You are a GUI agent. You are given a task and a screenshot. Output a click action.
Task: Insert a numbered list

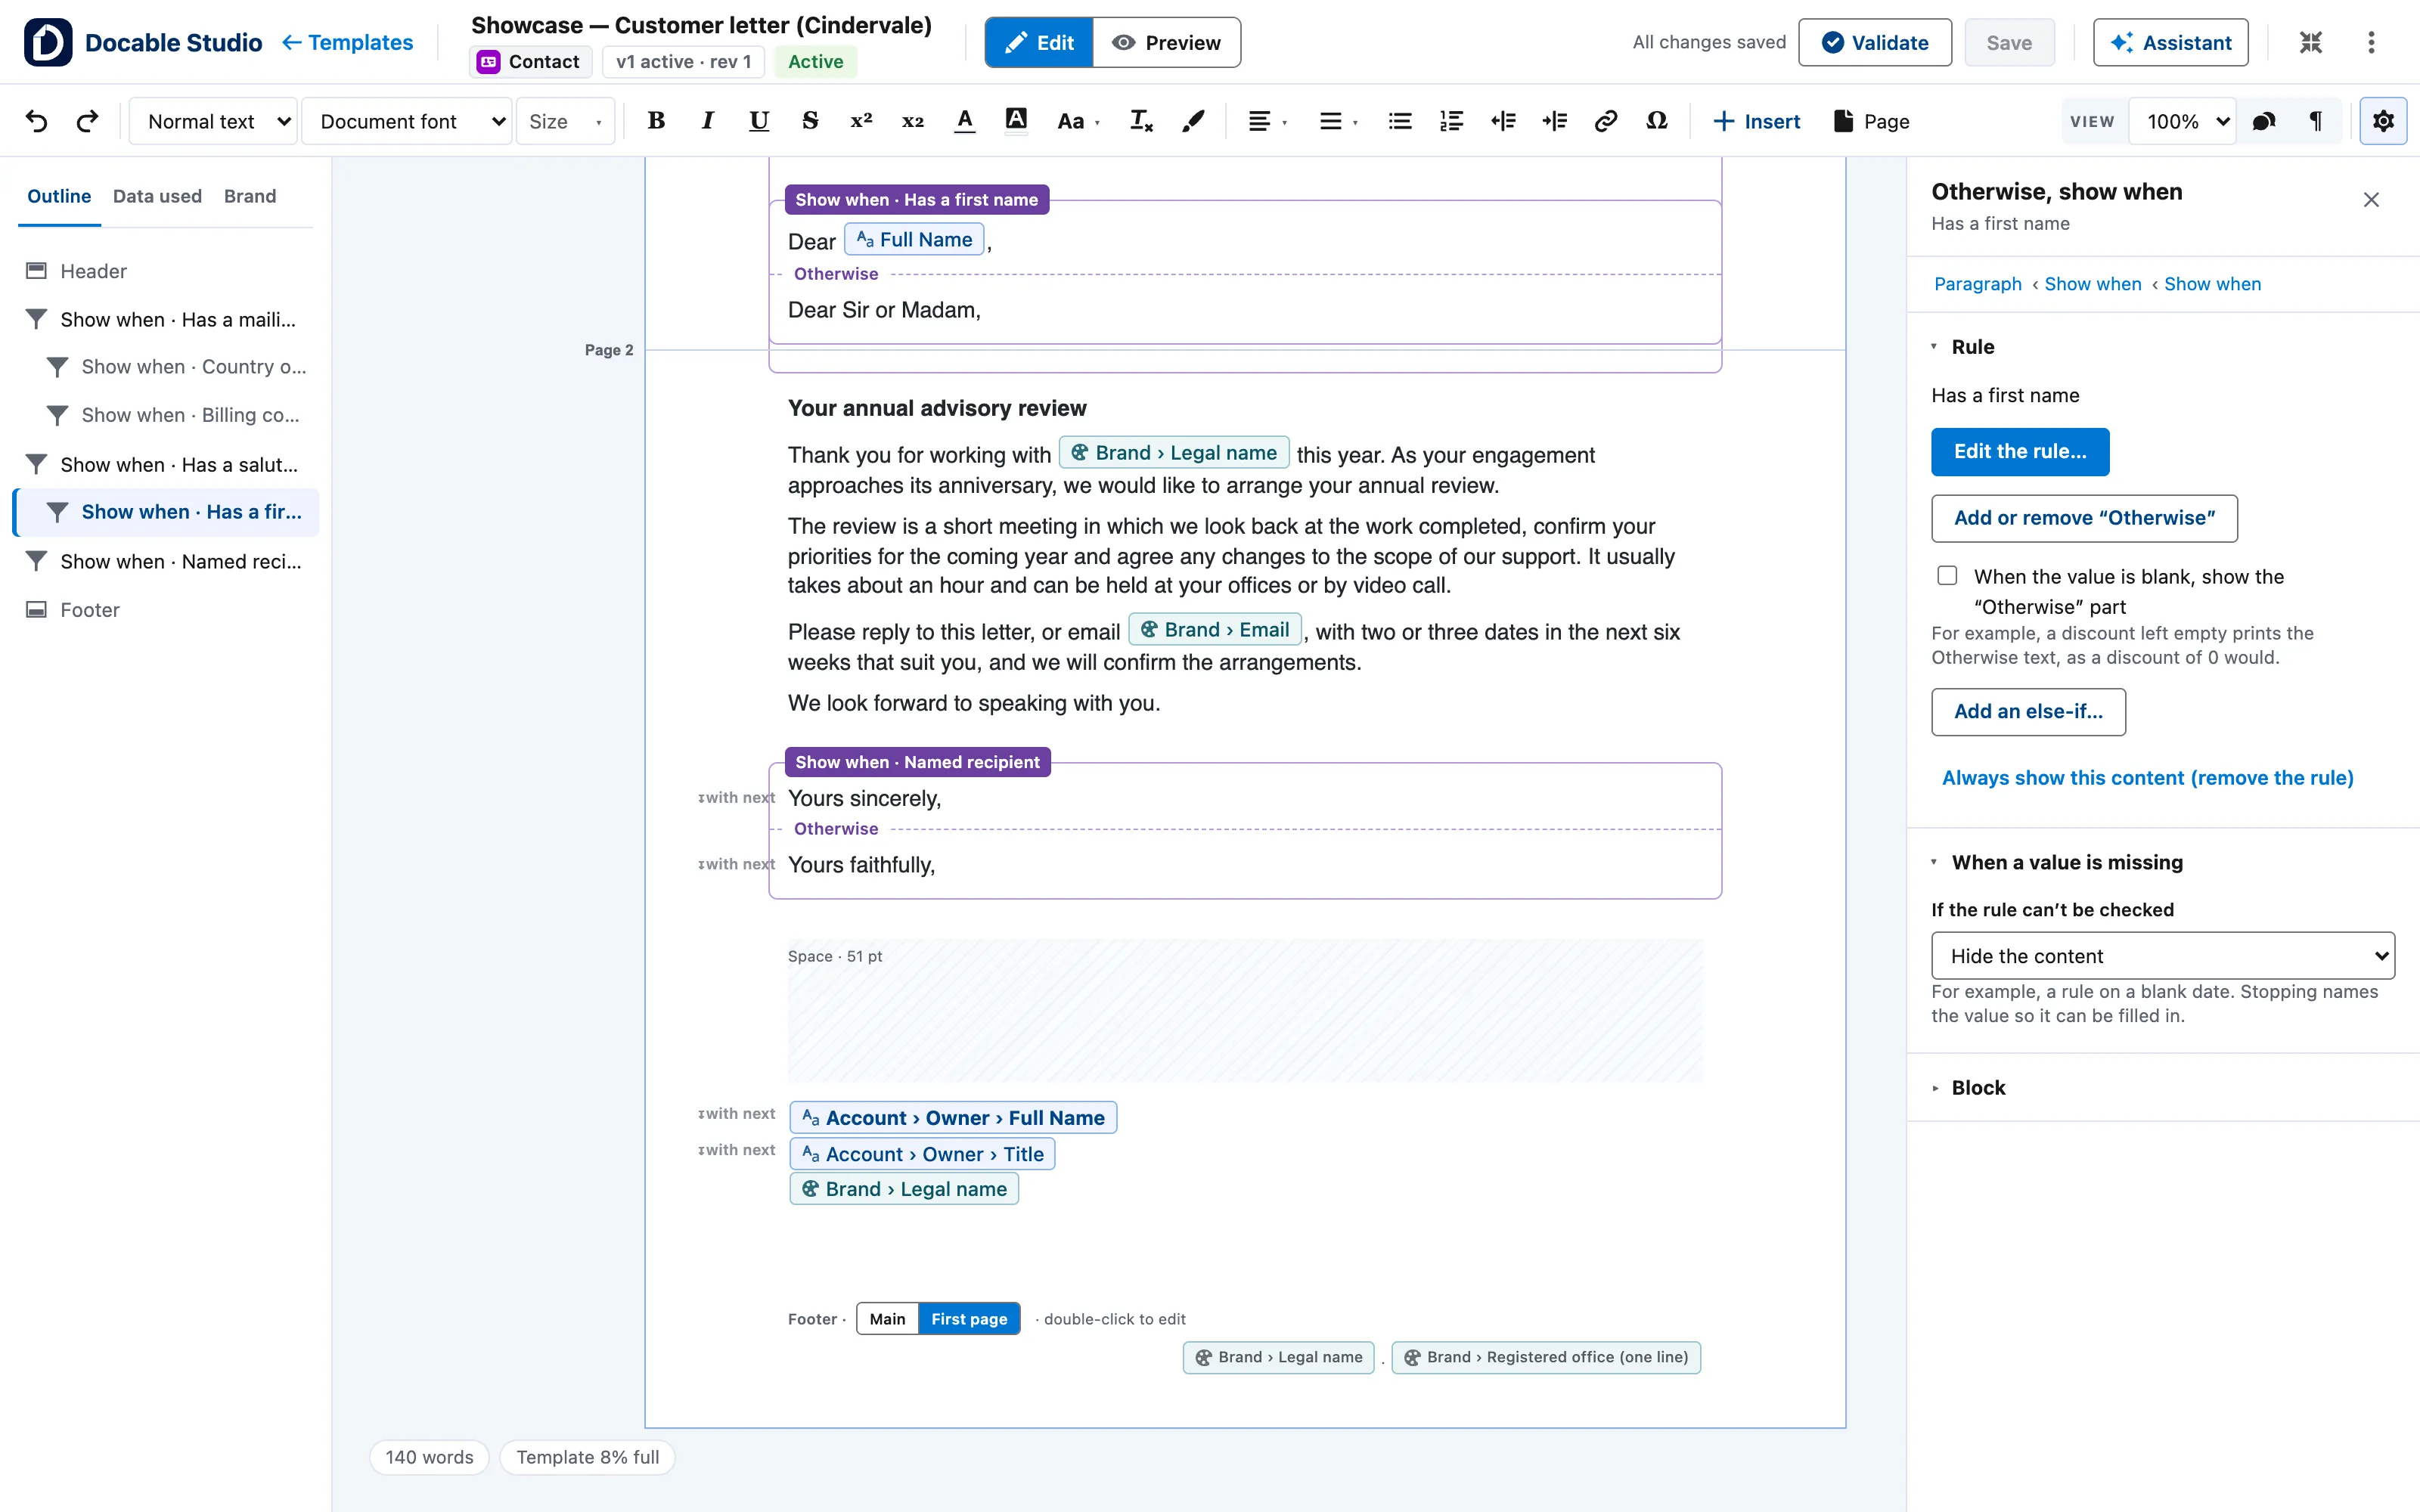tap(1451, 121)
